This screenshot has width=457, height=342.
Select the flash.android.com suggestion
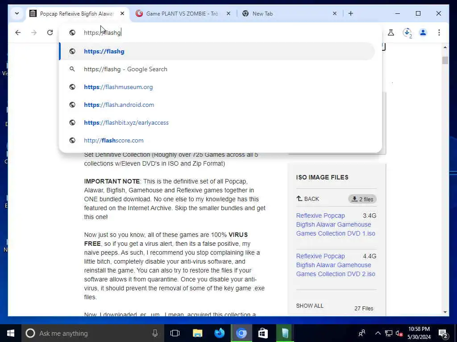[x=217, y=105]
